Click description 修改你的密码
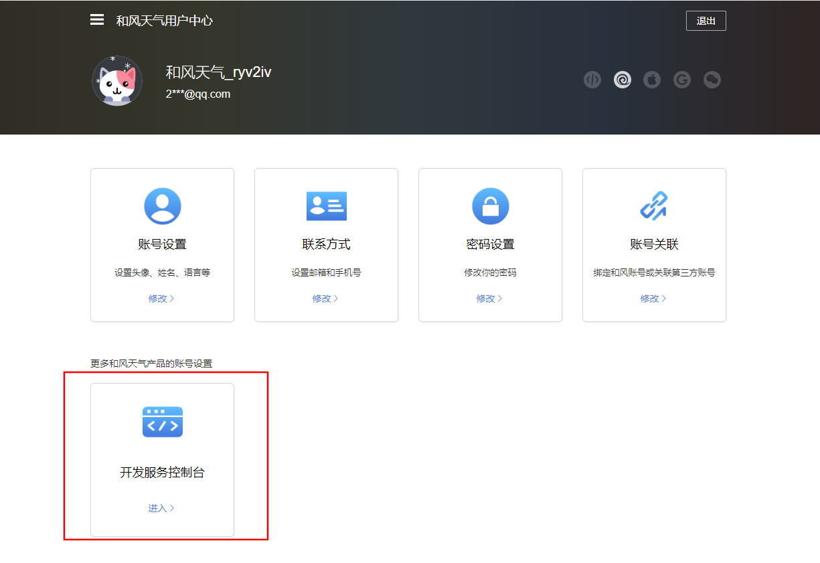This screenshot has height=563, width=820. 491,273
